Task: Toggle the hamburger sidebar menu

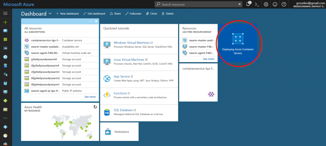Action: [x=5, y=13]
